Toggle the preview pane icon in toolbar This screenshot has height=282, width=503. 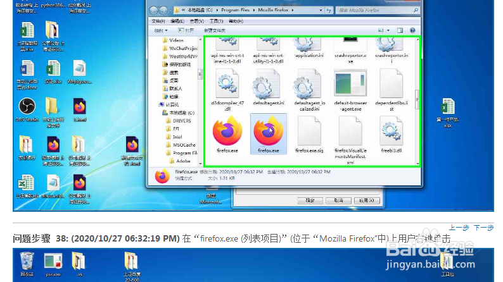400,30
